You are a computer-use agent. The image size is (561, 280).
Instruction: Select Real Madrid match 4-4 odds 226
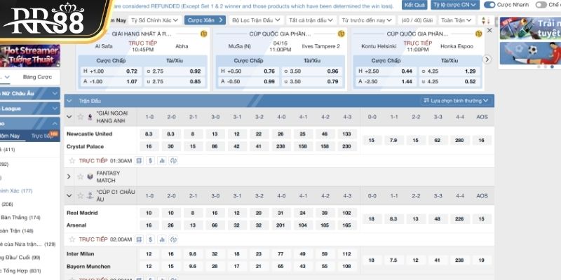coord(460,219)
